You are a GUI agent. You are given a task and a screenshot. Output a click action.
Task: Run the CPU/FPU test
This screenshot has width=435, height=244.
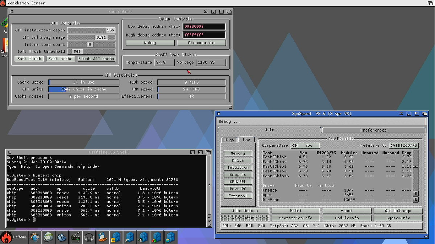pos(238,181)
